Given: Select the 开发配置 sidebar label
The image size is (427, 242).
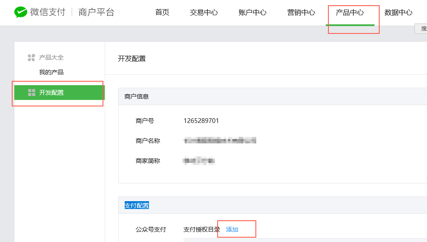Looking at the screenshot, I should pos(51,93).
